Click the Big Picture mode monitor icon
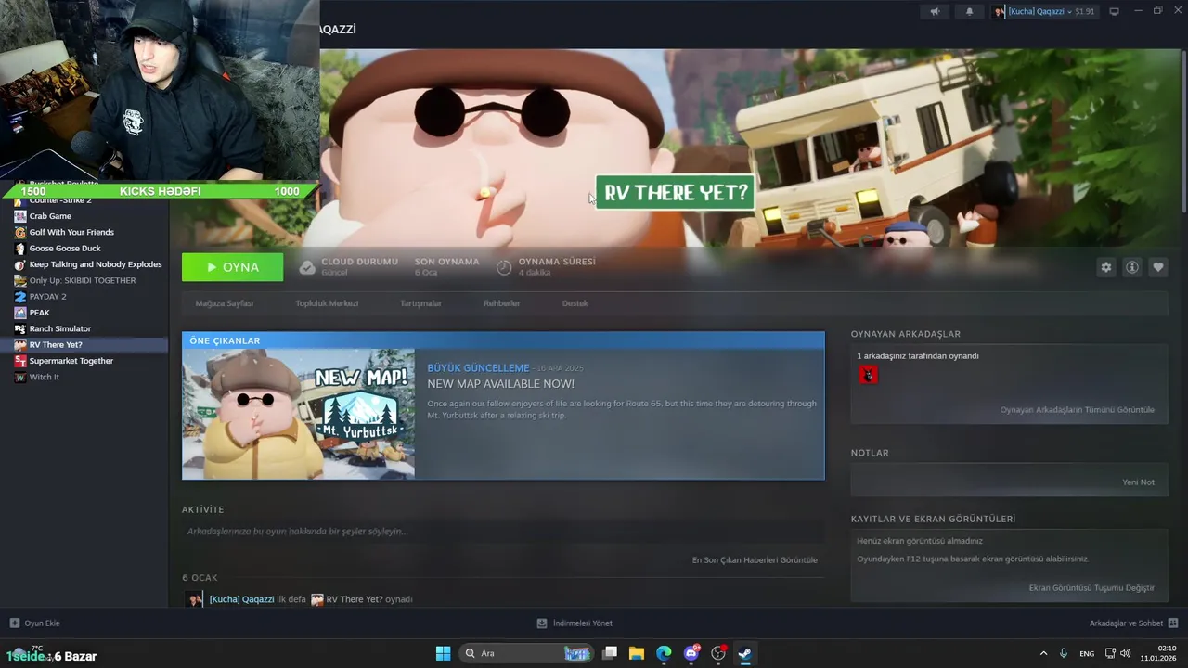The image size is (1188, 668). 1115,11
